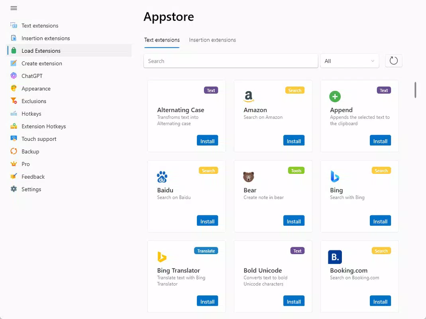Click the Amazon logo icon
This screenshot has height=319, width=426.
(249, 96)
